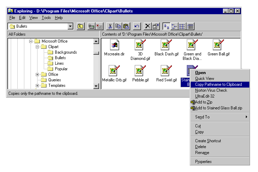Image resolution: width=258 pixels, height=172 pixels.
Task: Click the Properties toolbar icon
Action: [x=156, y=26]
